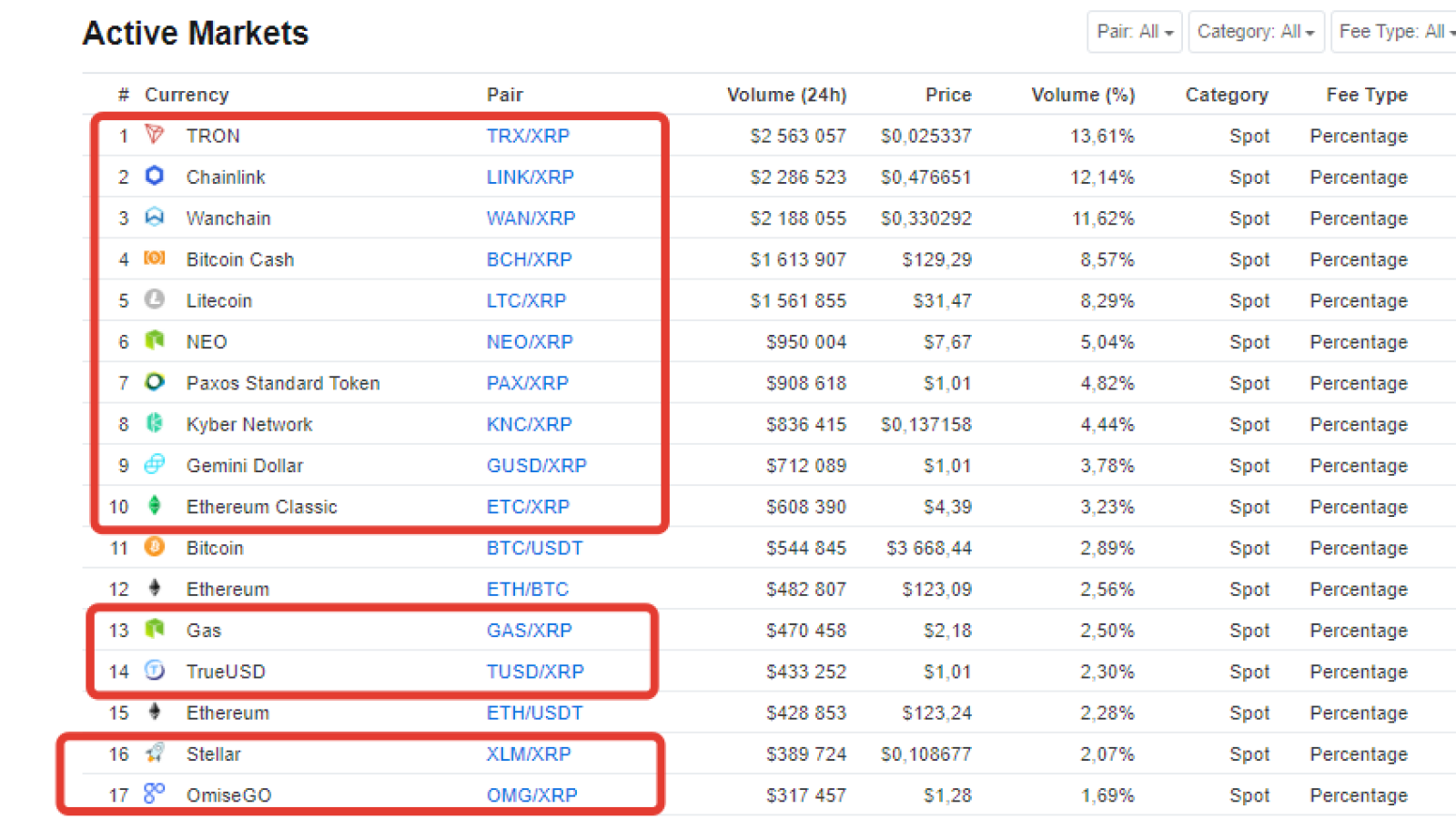Click the Ethereum icon in row 12
The width and height of the screenshot is (1456, 819).
pyautogui.click(x=155, y=588)
